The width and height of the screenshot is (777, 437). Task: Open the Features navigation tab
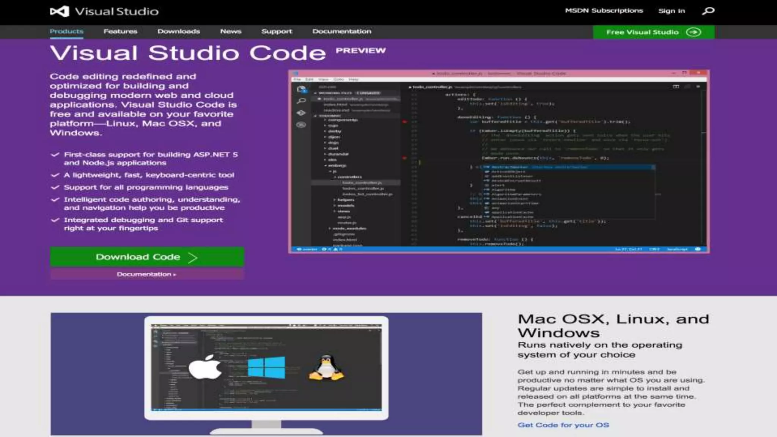tap(120, 31)
